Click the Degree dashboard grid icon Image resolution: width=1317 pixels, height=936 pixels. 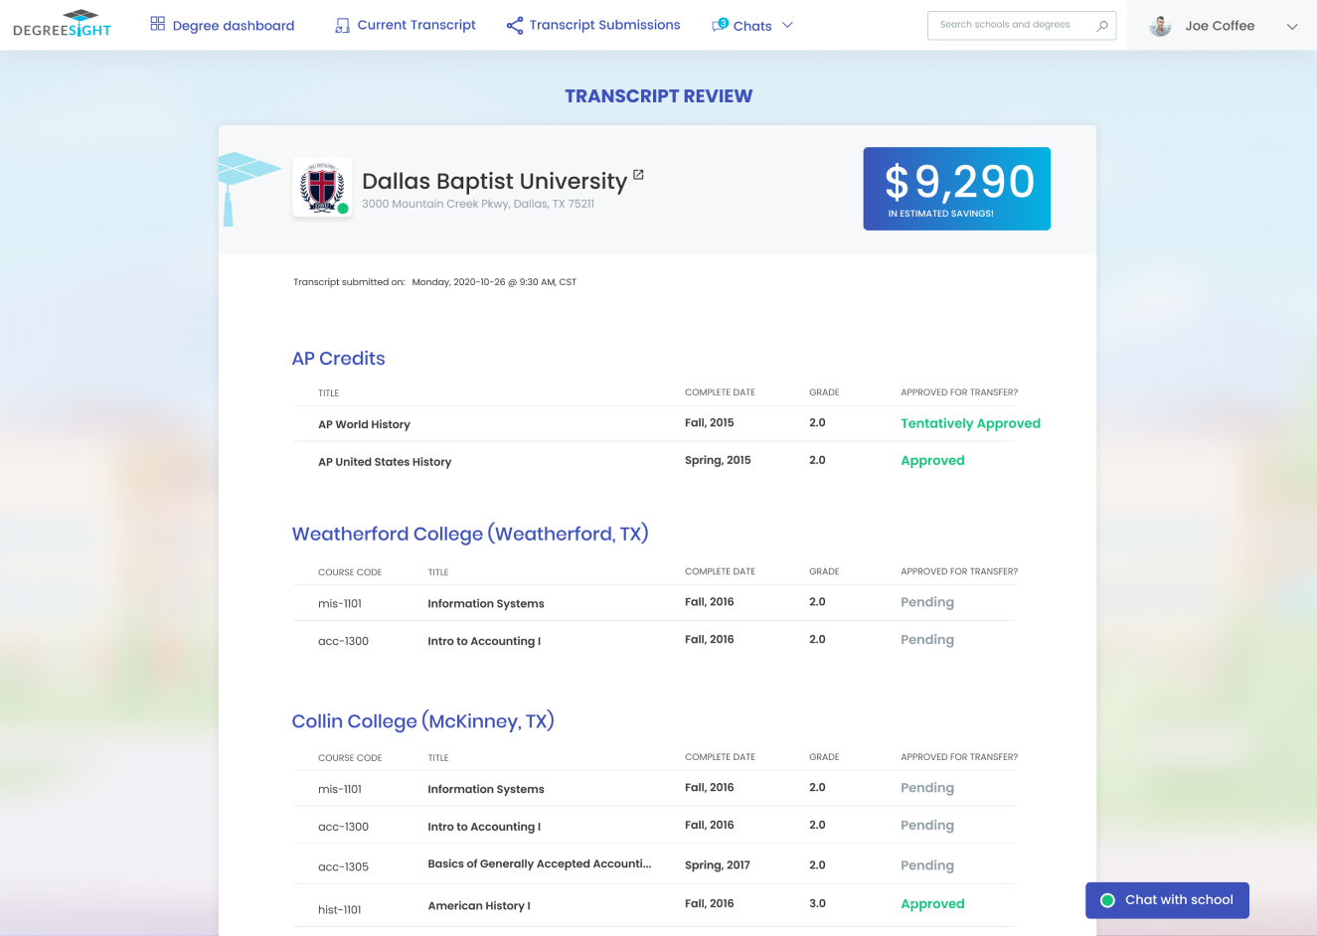tap(157, 24)
